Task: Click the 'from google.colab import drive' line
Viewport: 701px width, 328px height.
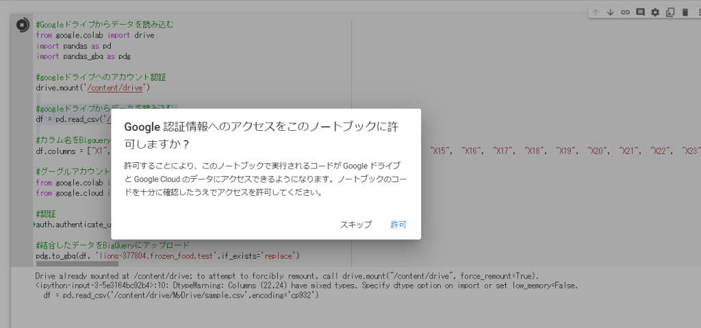Action: coord(95,35)
